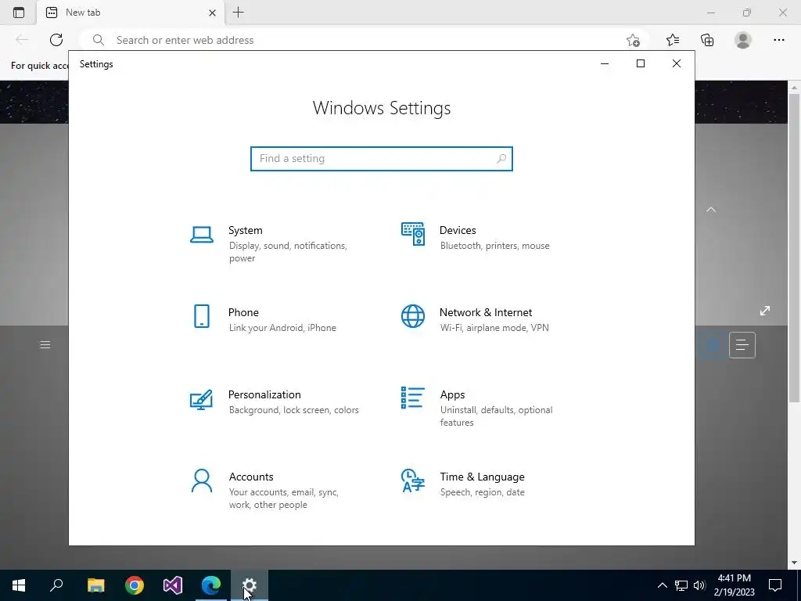The image size is (801, 601).
Task: Open the Accounts category title
Action: (251, 477)
